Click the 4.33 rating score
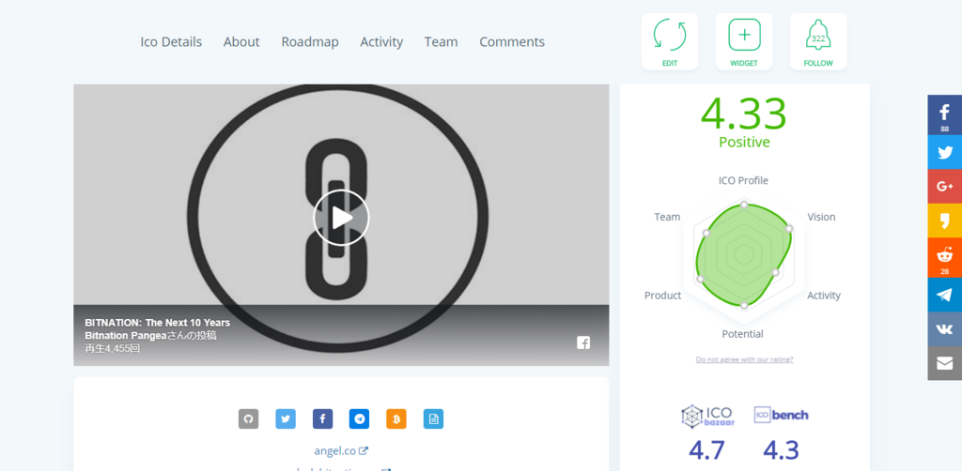 click(744, 114)
